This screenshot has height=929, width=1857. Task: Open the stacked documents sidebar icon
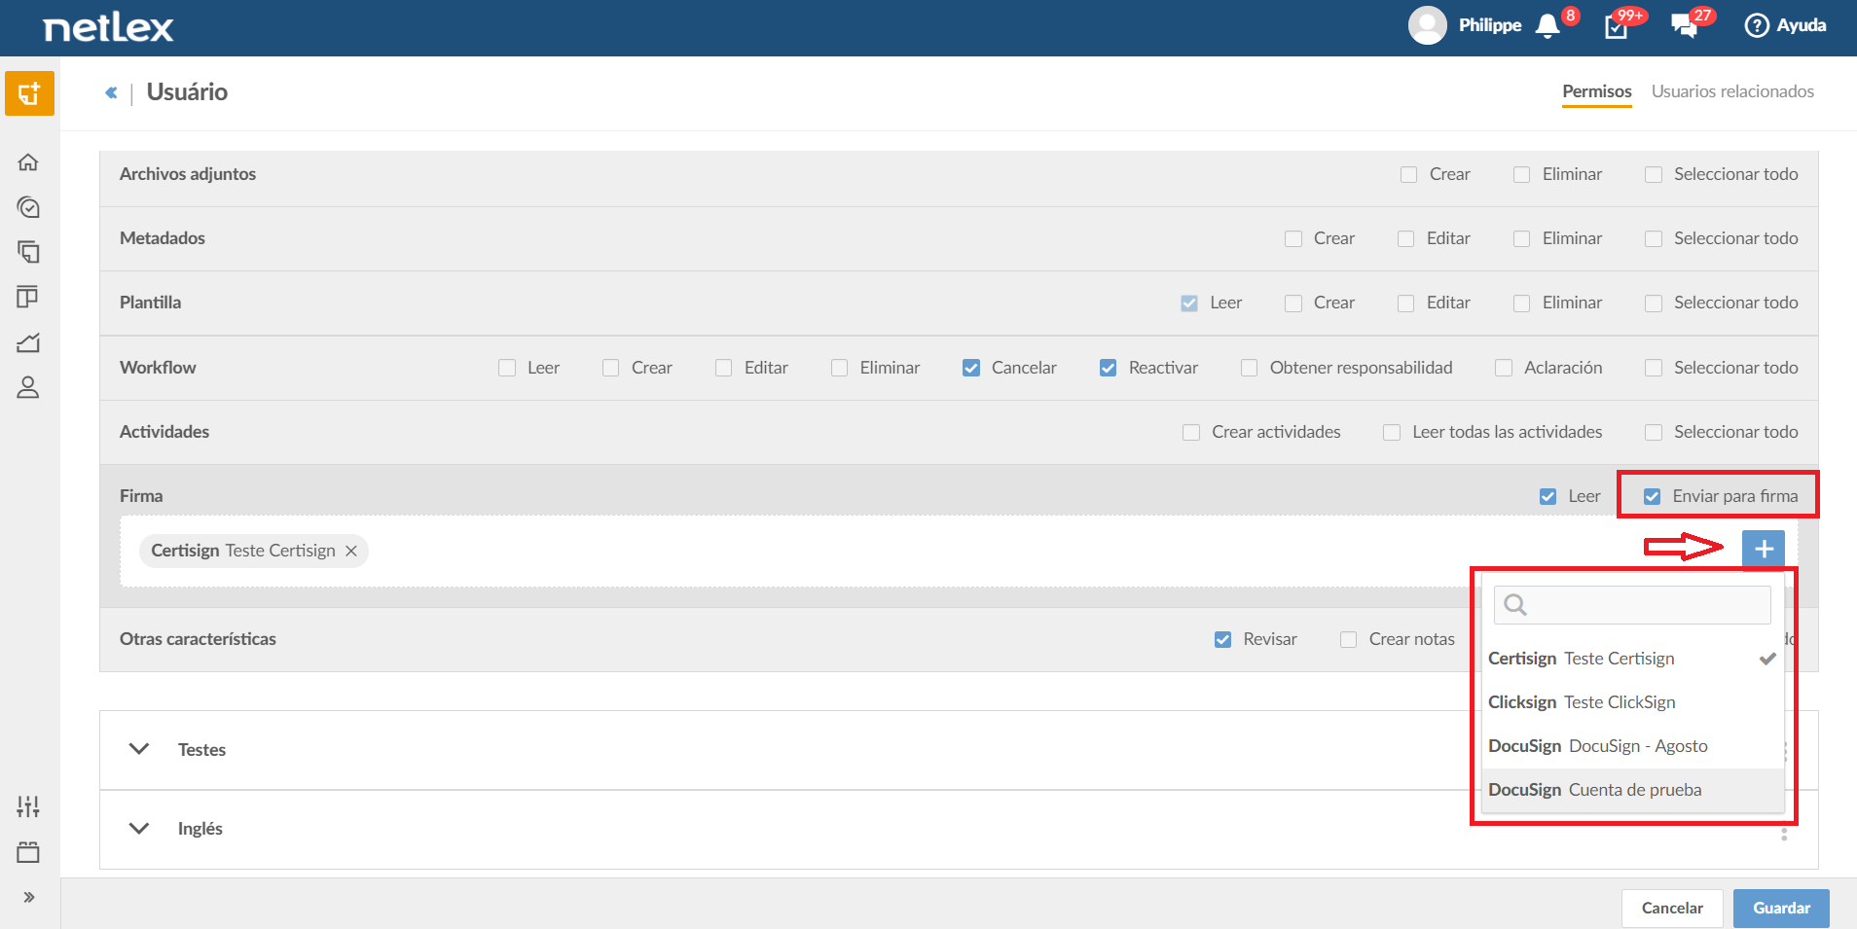point(28,252)
